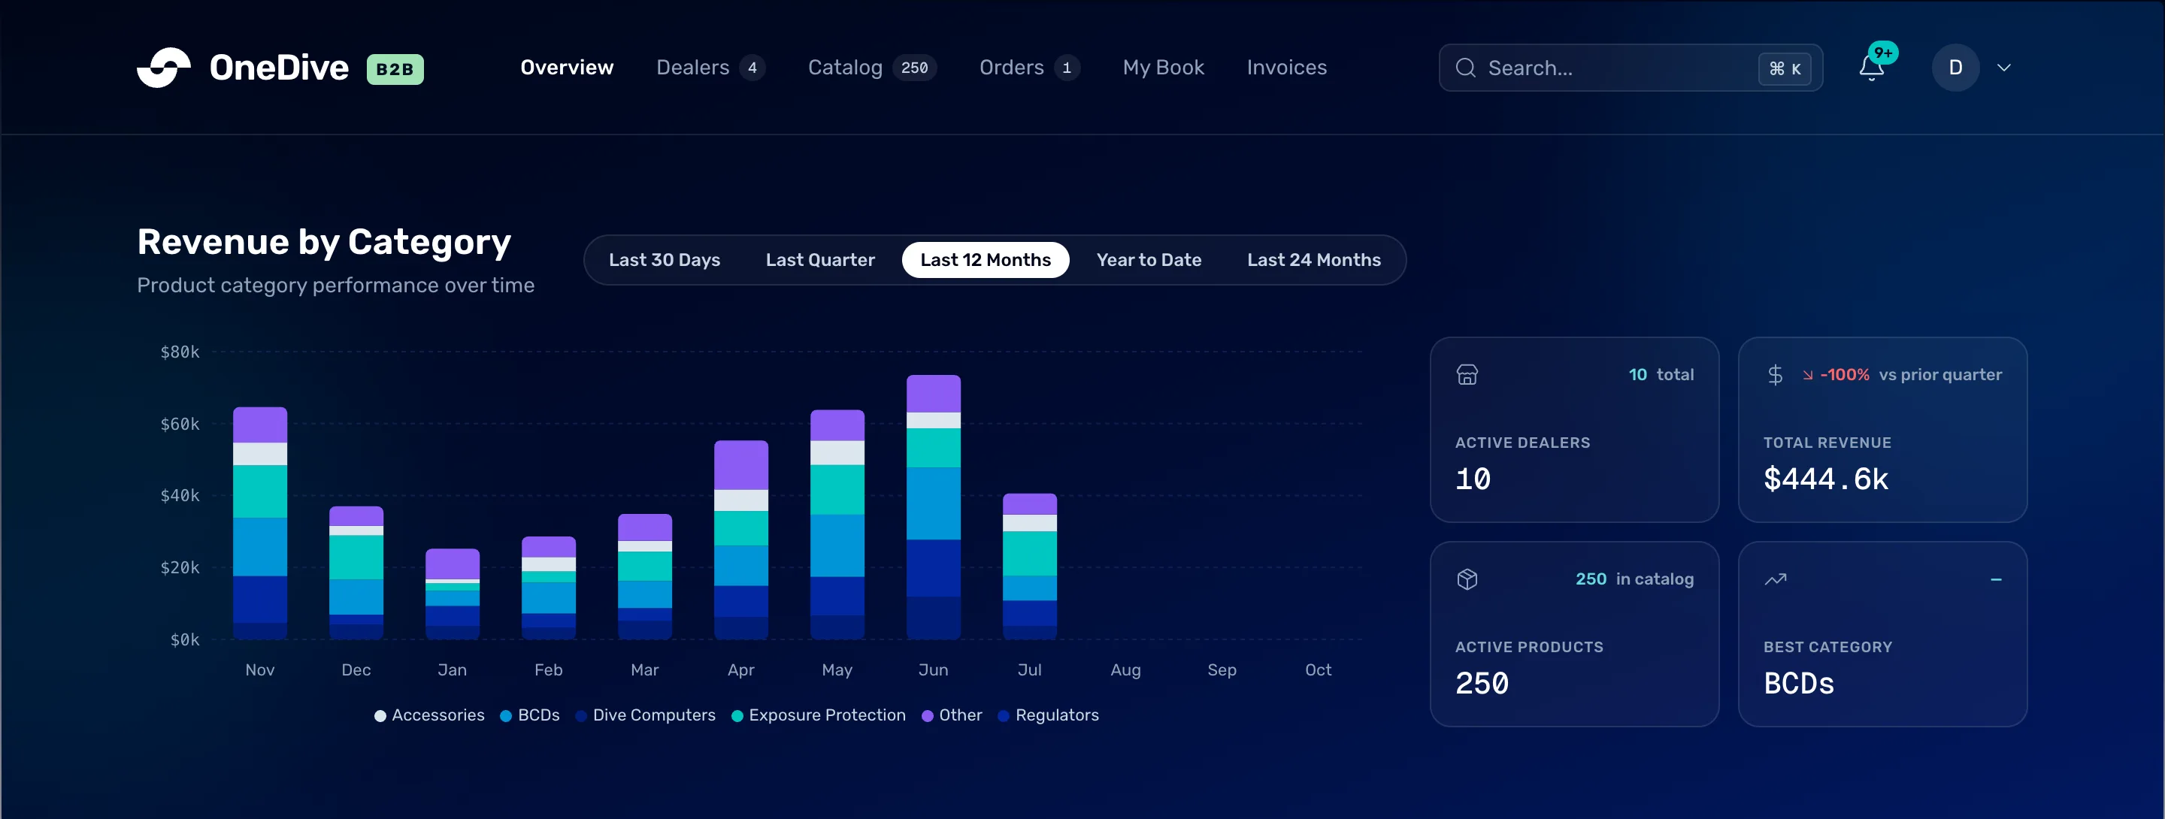Click the 250 in catalog label
Screen dimensions: 2165x819
(x=1634, y=579)
